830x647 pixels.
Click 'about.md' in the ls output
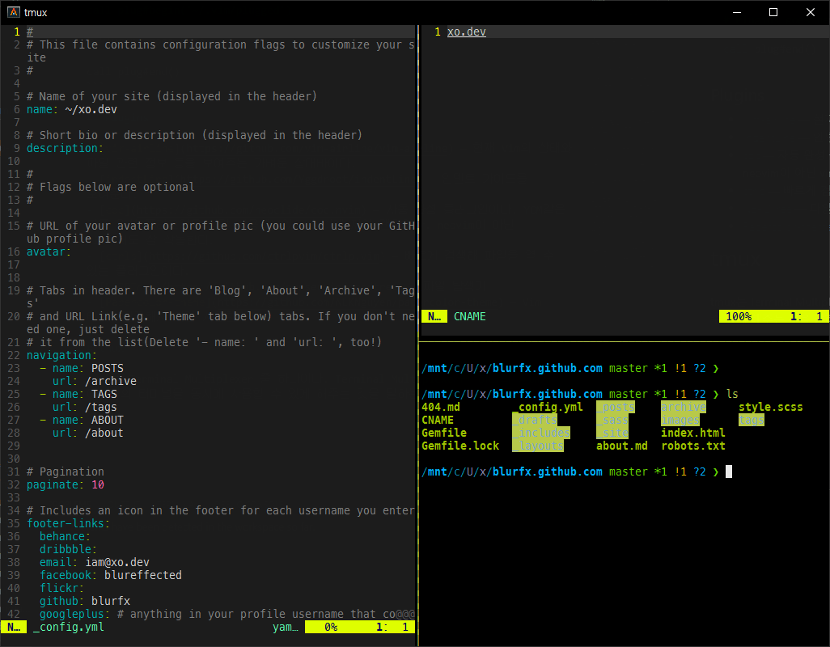coord(622,446)
